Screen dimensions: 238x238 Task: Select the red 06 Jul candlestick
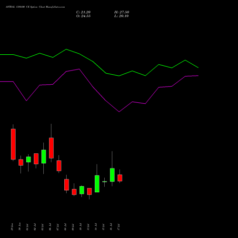tap(51, 148)
